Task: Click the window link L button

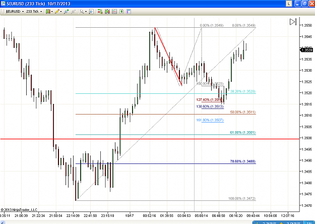Action: [x=289, y=4]
